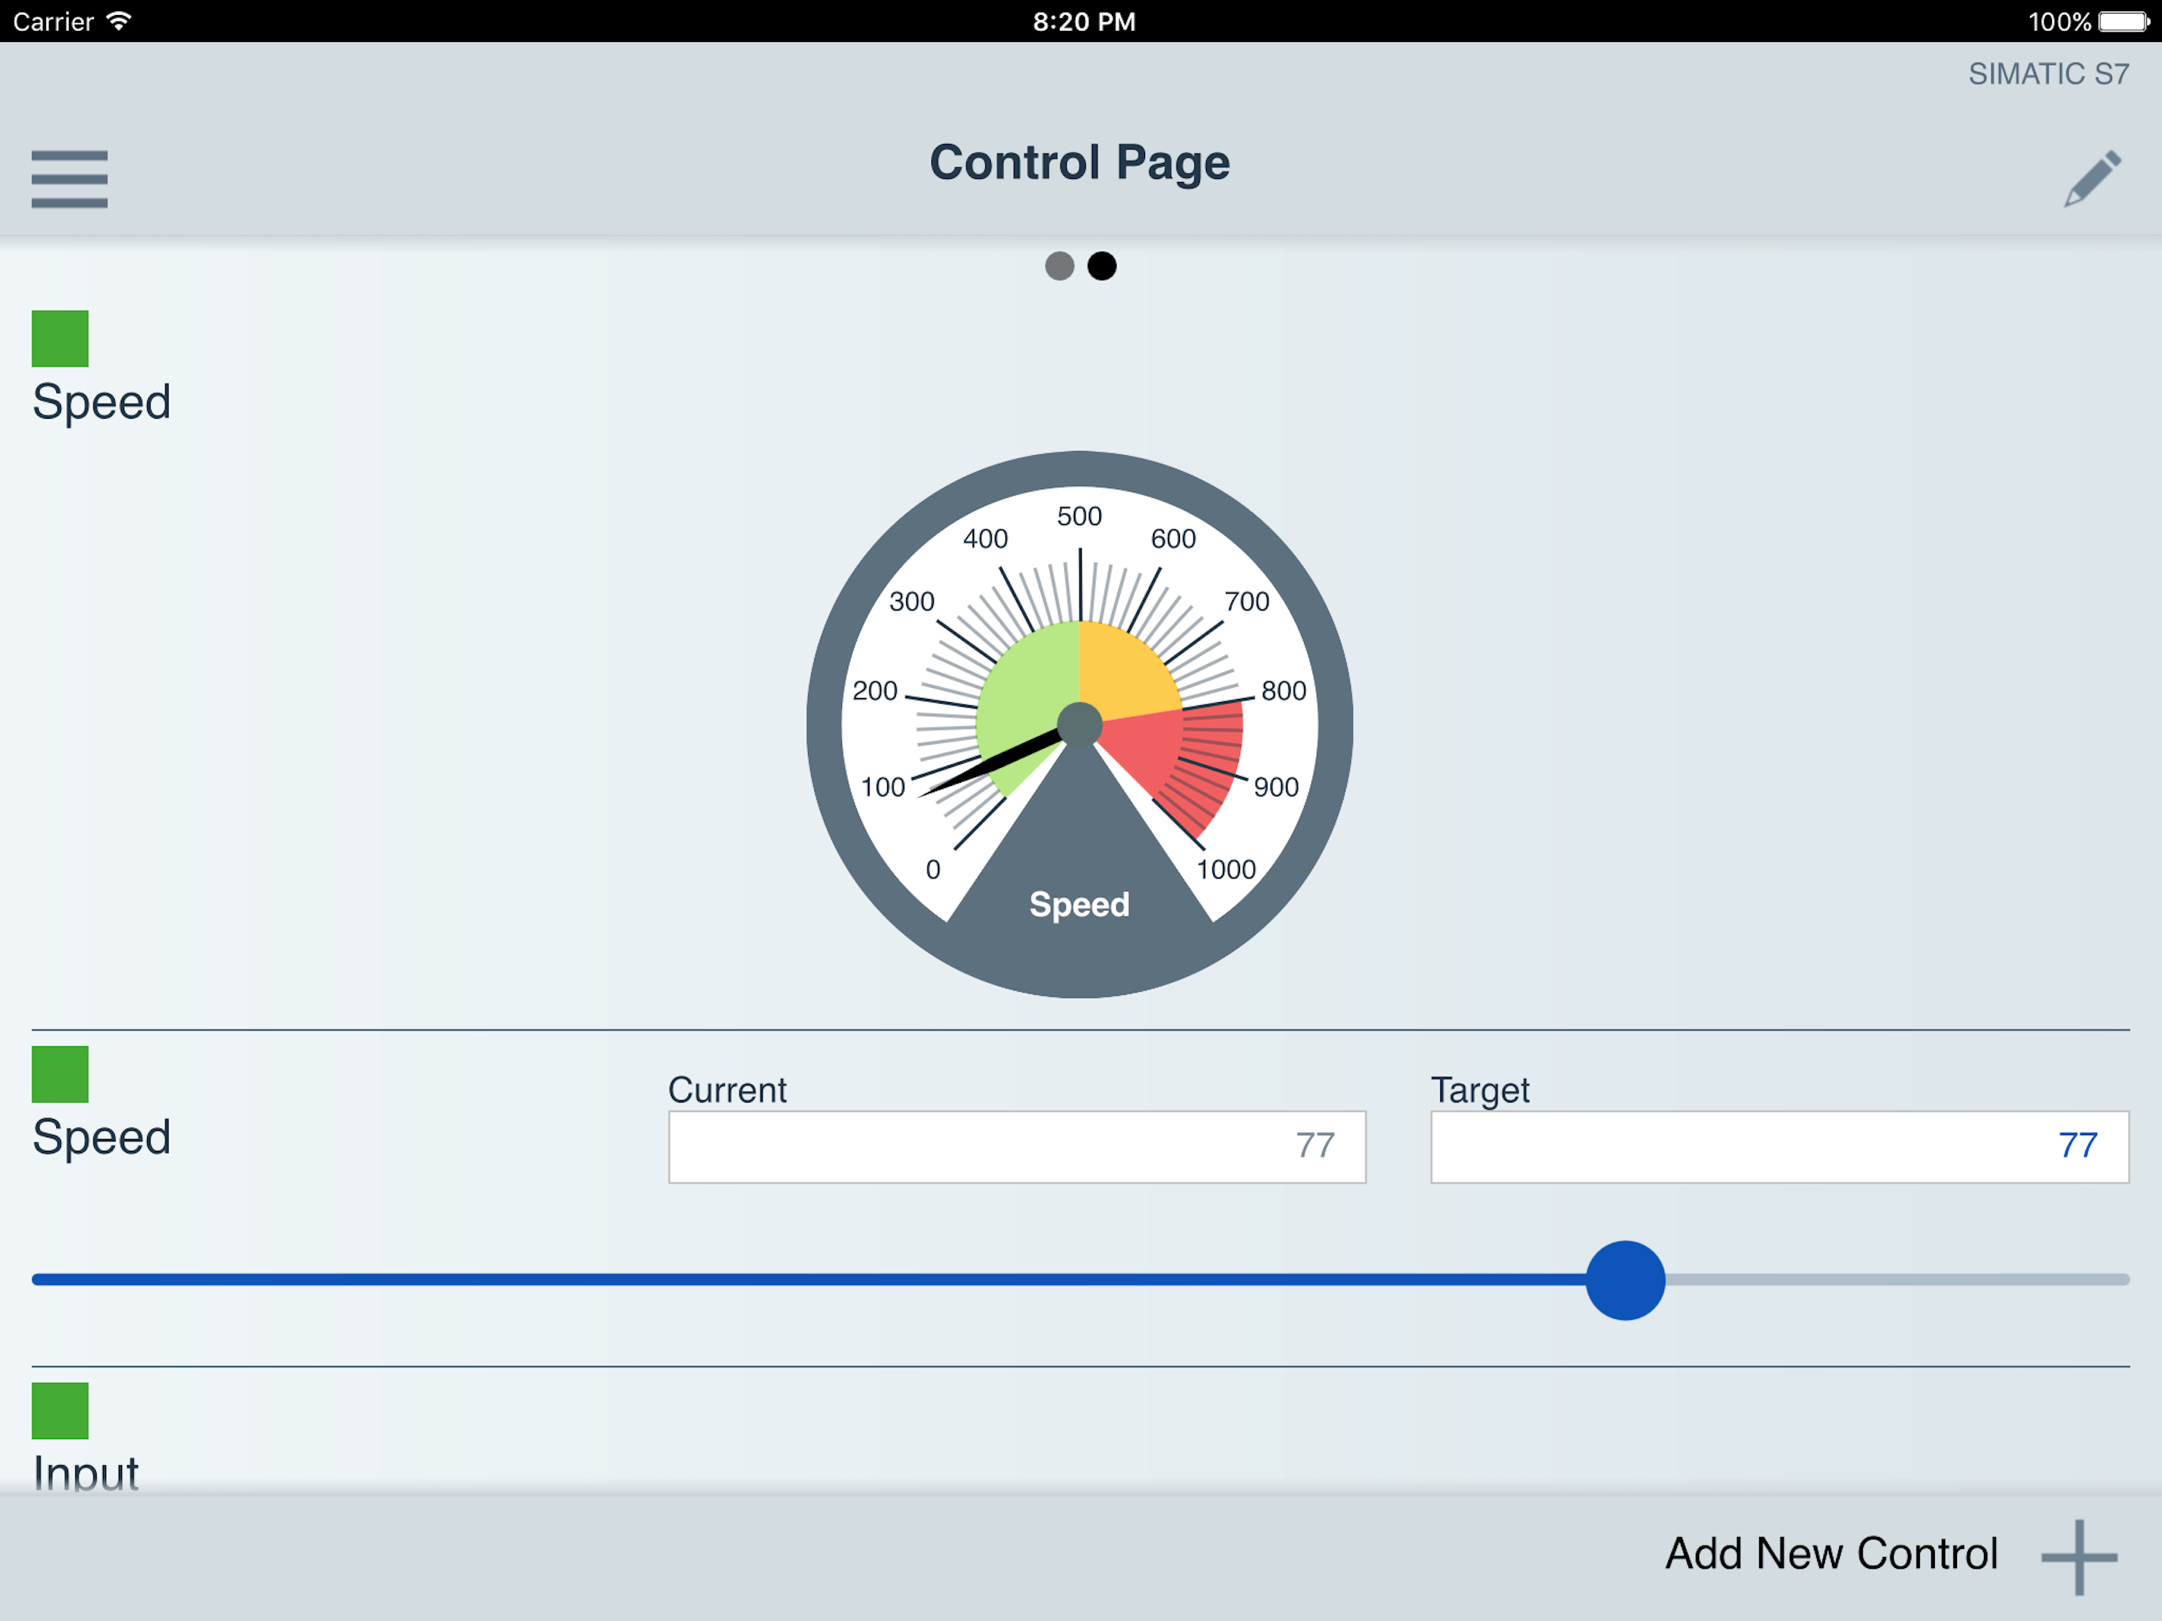Tap the Speed label inside the gauge
Image resolution: width=2162 pixels, height=1621 pixels.
coord(1079,905)
